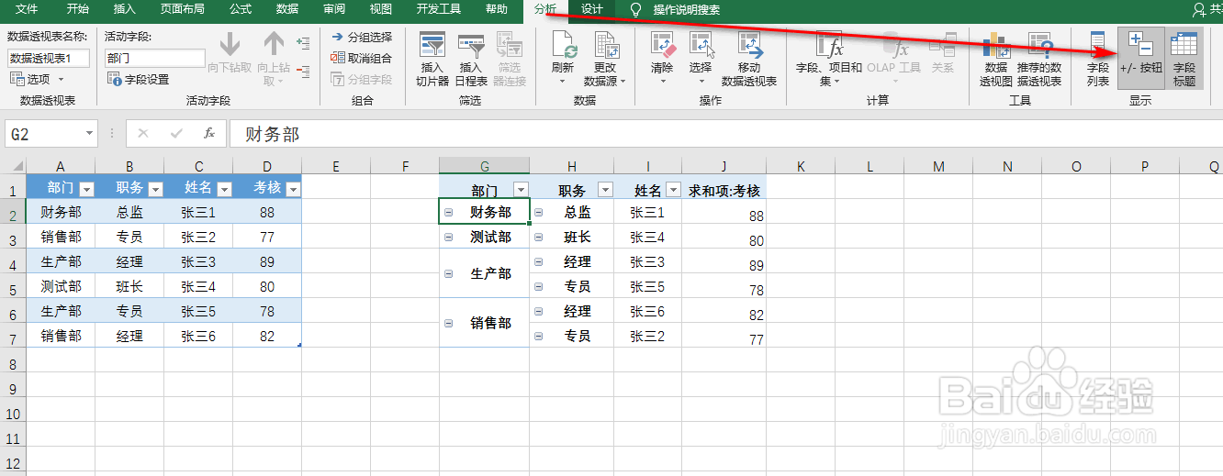
Task: Collapse the 测试部 pivot row
Action: [x=448, y=237]
